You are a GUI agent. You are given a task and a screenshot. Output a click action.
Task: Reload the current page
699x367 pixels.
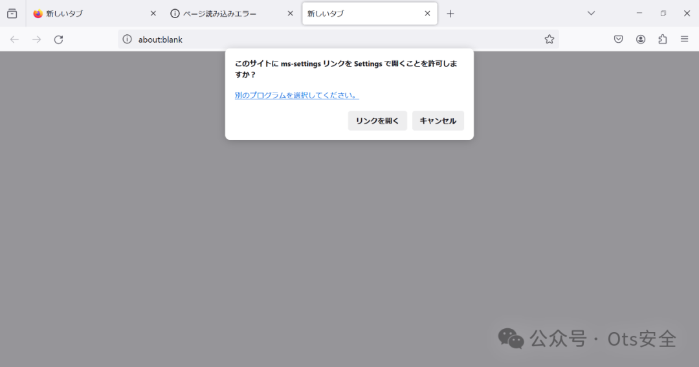[58, 39]
